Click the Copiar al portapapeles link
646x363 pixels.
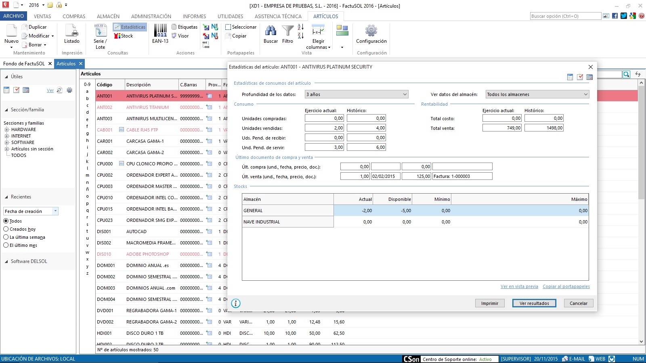pos(566,286)
